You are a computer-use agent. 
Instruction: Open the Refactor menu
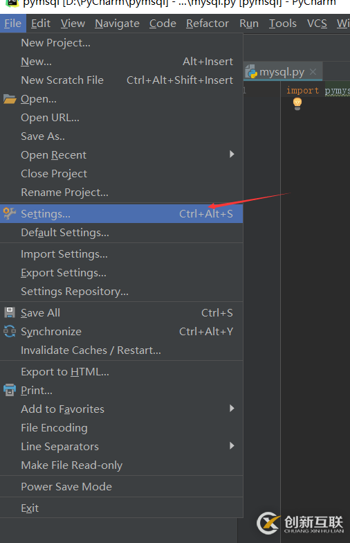tap(208, 24)
